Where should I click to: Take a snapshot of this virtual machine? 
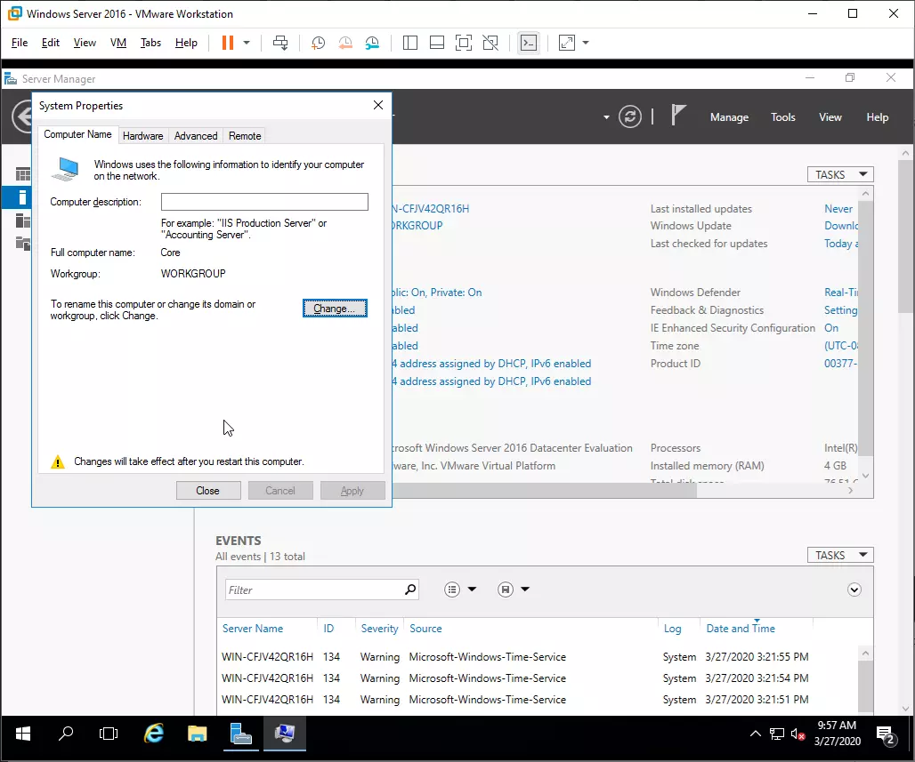pos(318,43)
